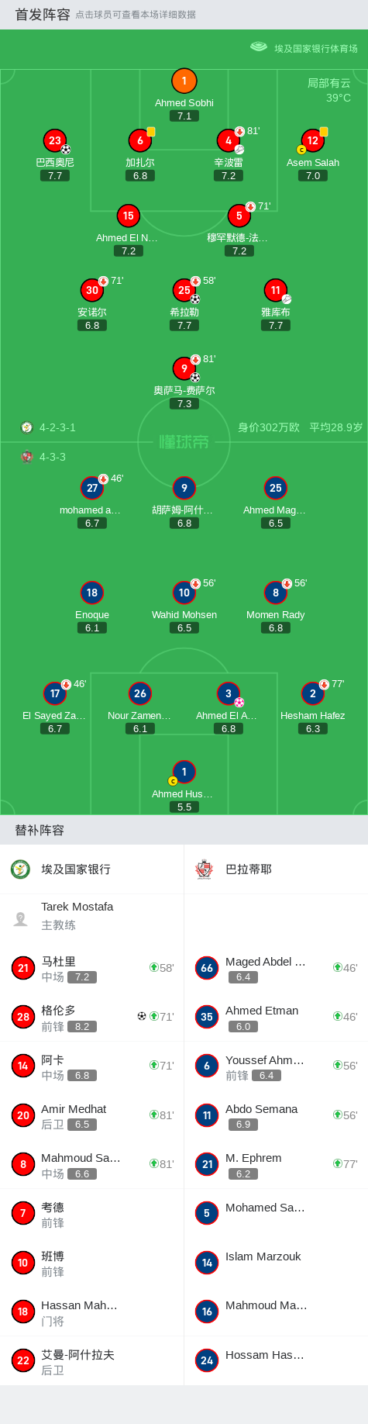Select the 4-2-3-1 formation label
Image resolution: width=368 pixels, height=1424 pixels.
(57, 427)
